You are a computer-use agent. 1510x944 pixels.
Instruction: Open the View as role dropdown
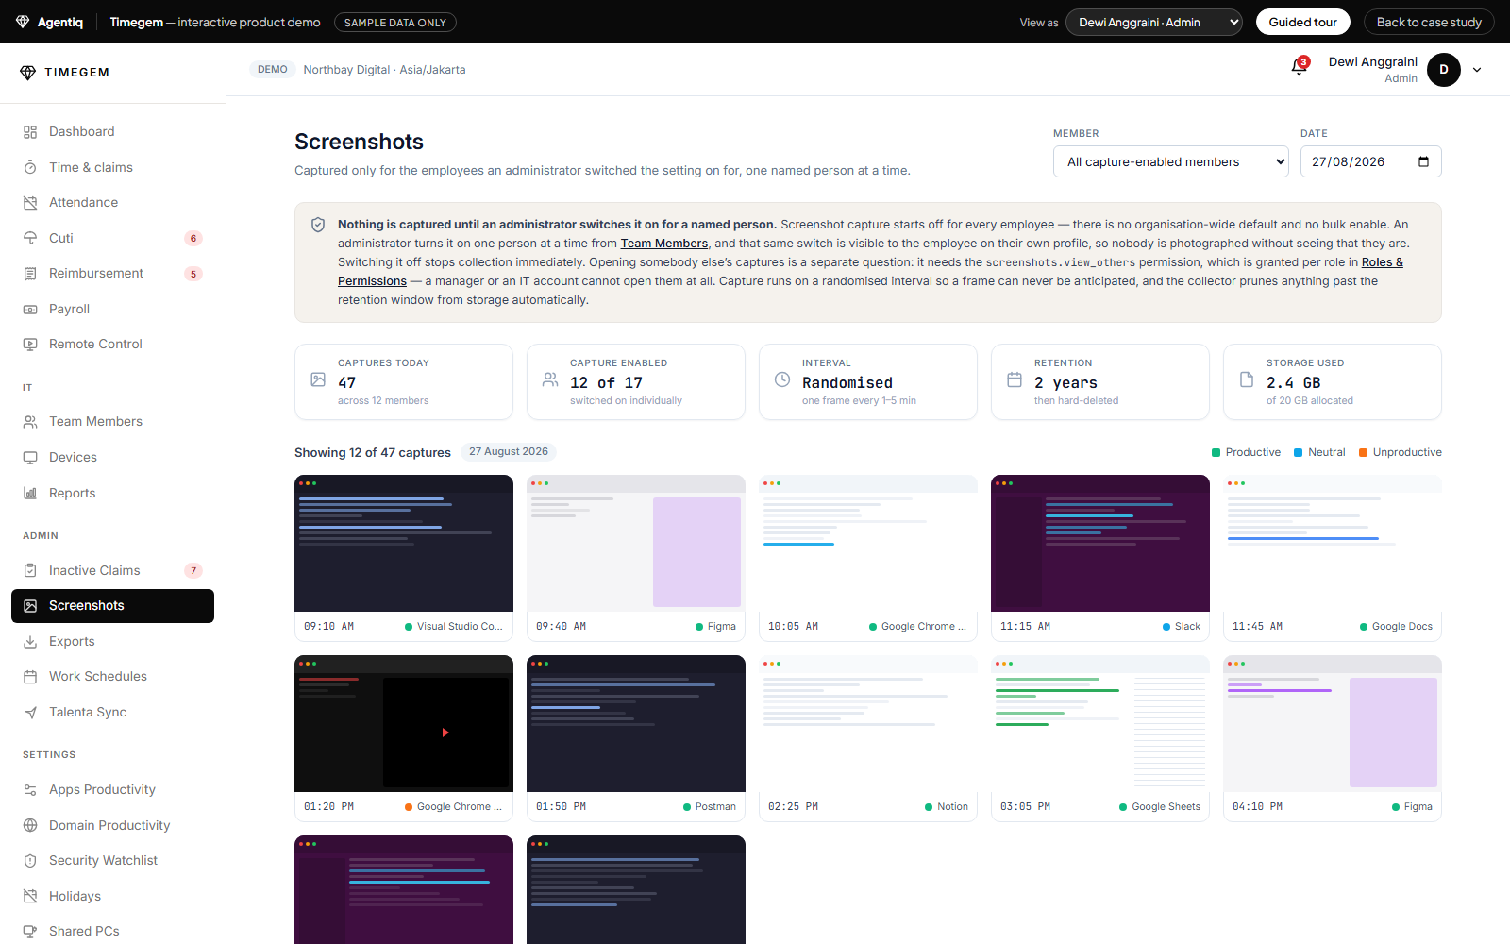click(x=1154, y=22)
